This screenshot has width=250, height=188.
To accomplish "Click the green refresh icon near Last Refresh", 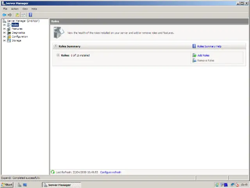I will point(53,172).
